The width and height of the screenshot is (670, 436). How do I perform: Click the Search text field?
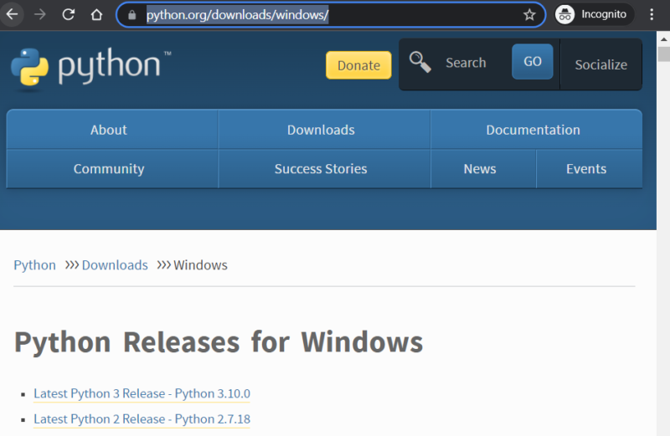pos(466,63)
